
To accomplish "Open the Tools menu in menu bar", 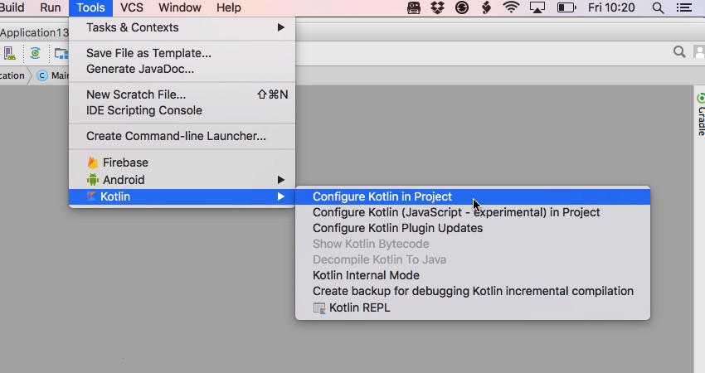I will pos(90,7).
